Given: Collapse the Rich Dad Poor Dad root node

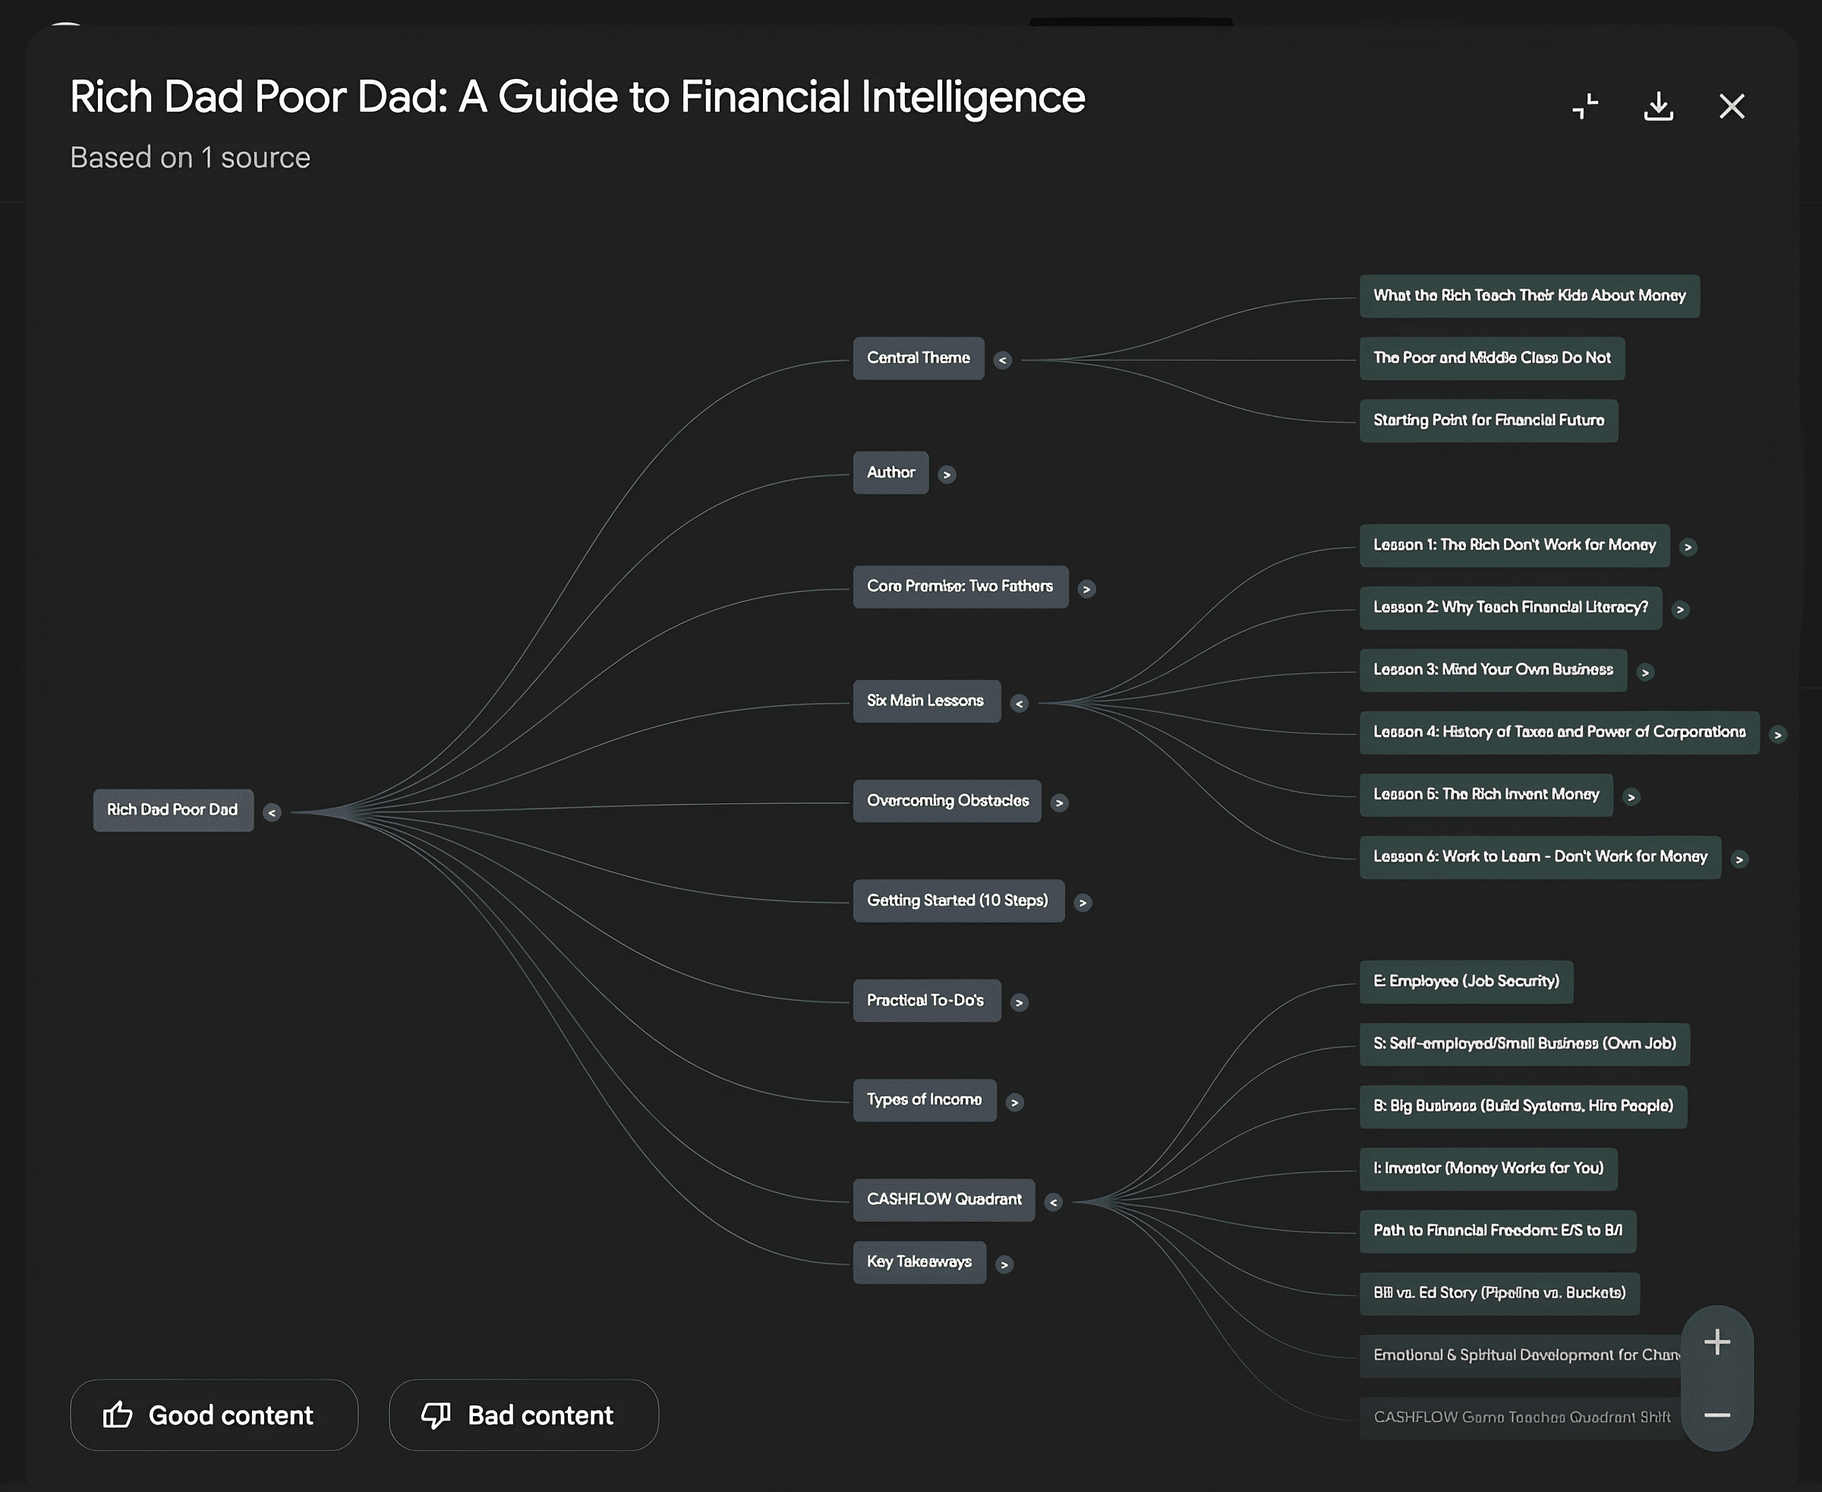Looking at the screenshot, I should pyautogui.click(x=272, y=812).
